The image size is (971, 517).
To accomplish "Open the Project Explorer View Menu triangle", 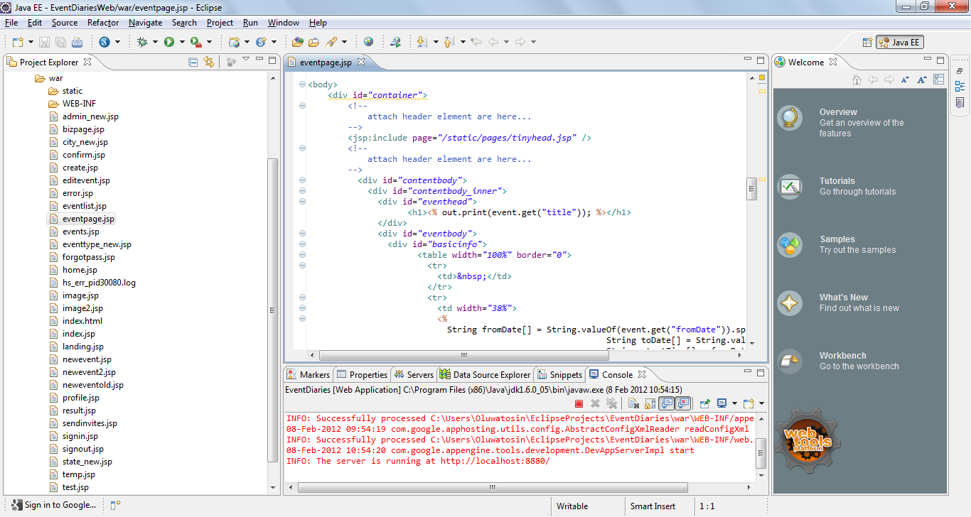I will pyautogui.click(x=246, y=60).
